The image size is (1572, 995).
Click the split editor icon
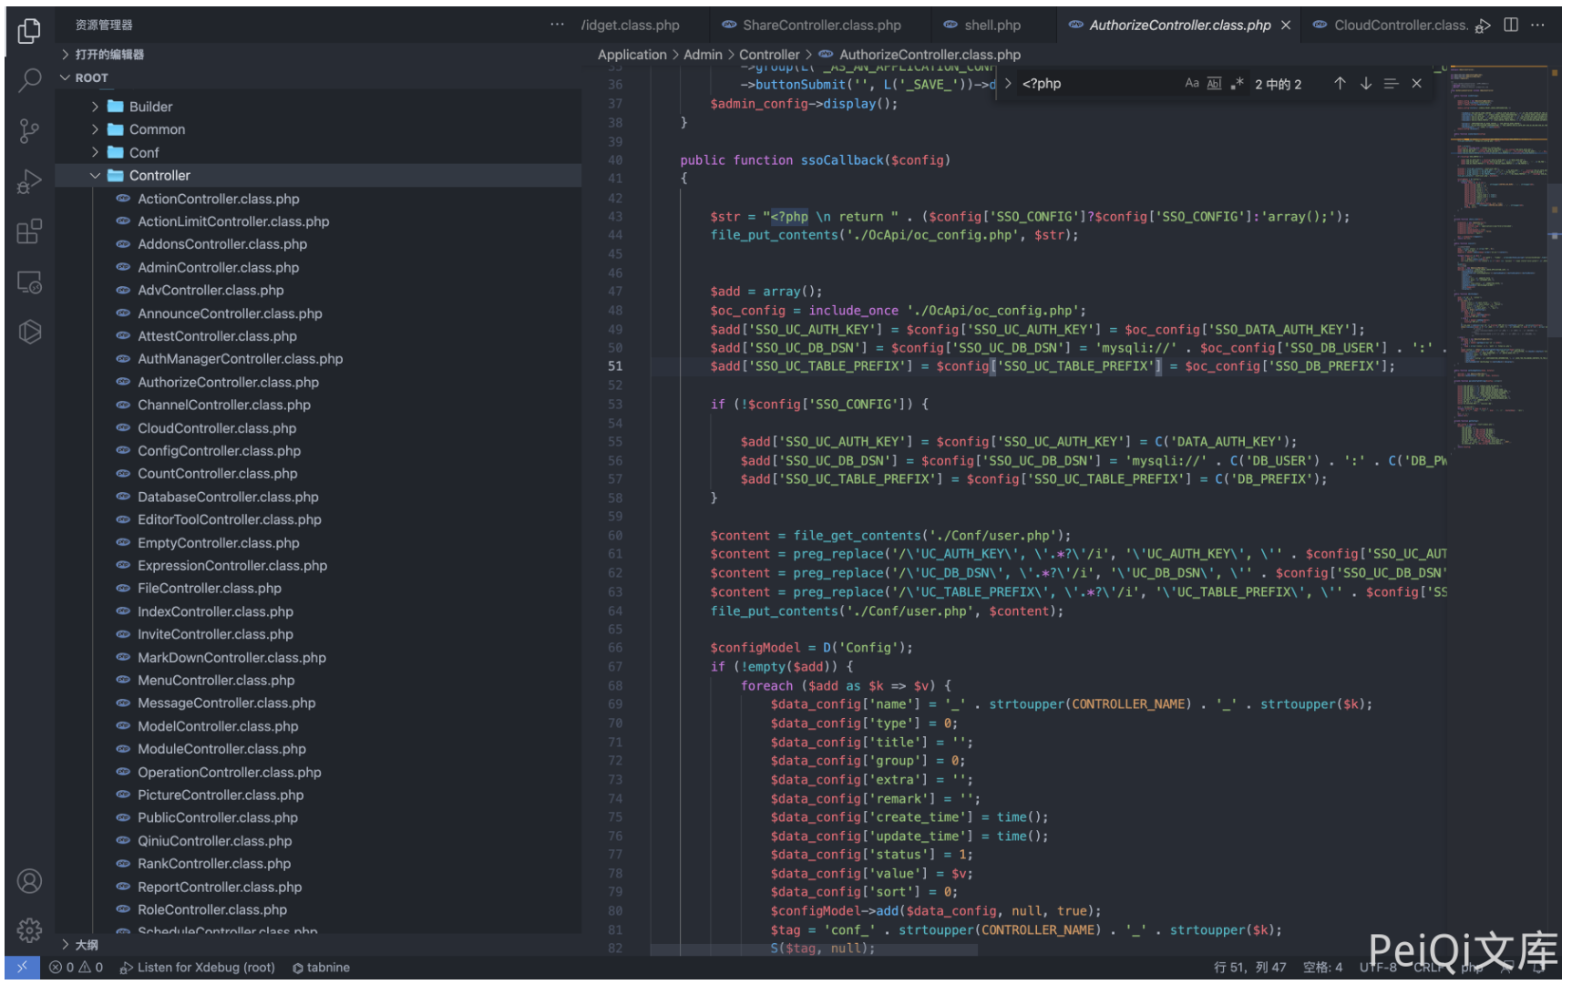point(1510,26)
